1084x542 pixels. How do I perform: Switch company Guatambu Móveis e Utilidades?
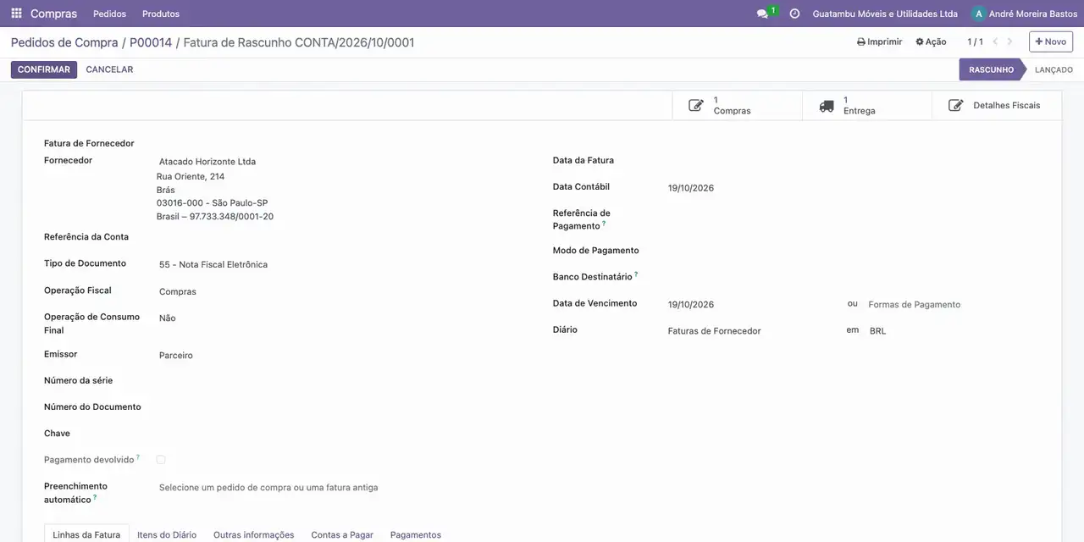point(885,14)
